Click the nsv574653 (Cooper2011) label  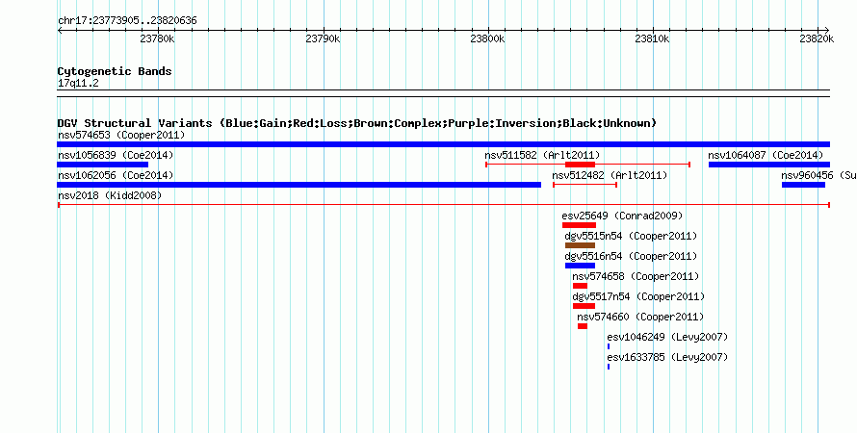(x=121, y=135)
